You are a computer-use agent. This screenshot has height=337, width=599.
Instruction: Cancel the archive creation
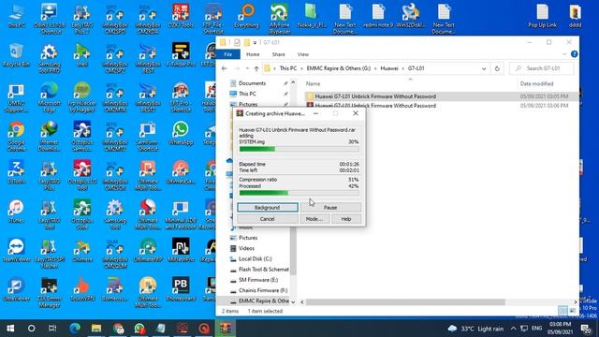pos(268,219)
